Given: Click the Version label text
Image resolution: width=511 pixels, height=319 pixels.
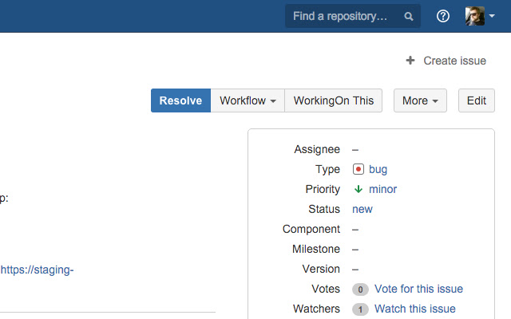Looking at the screenshot, I should point(321,269).
